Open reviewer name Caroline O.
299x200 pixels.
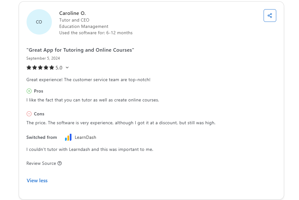click(x=72, y=13)
